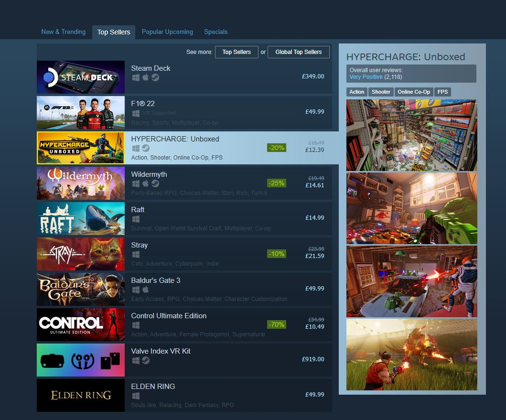
Task: Click the Steam icon under Steam Deck
Action: coord(155,77)
